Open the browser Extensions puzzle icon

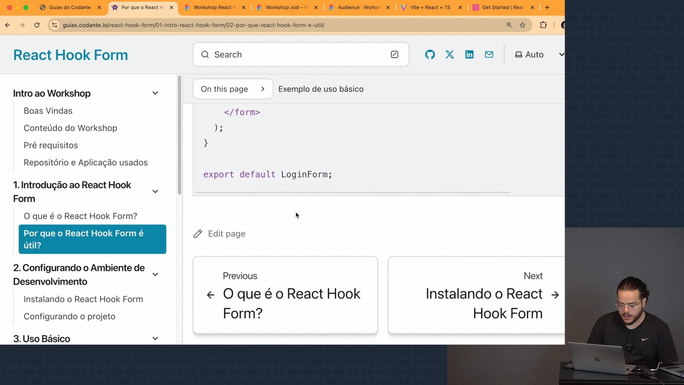pos(543,25)
